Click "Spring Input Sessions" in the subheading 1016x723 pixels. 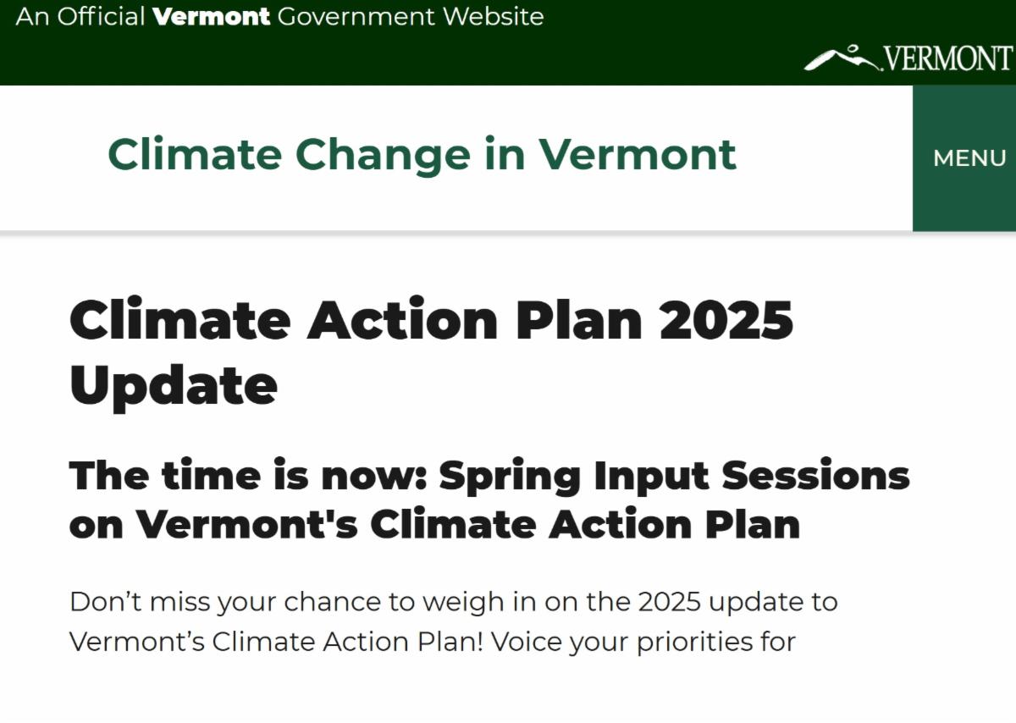tap(674, 476)
